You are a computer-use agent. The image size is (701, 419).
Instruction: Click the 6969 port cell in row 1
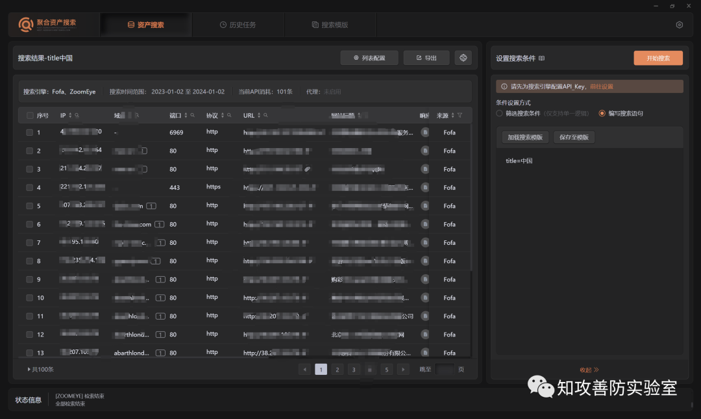tap(176, 133)
